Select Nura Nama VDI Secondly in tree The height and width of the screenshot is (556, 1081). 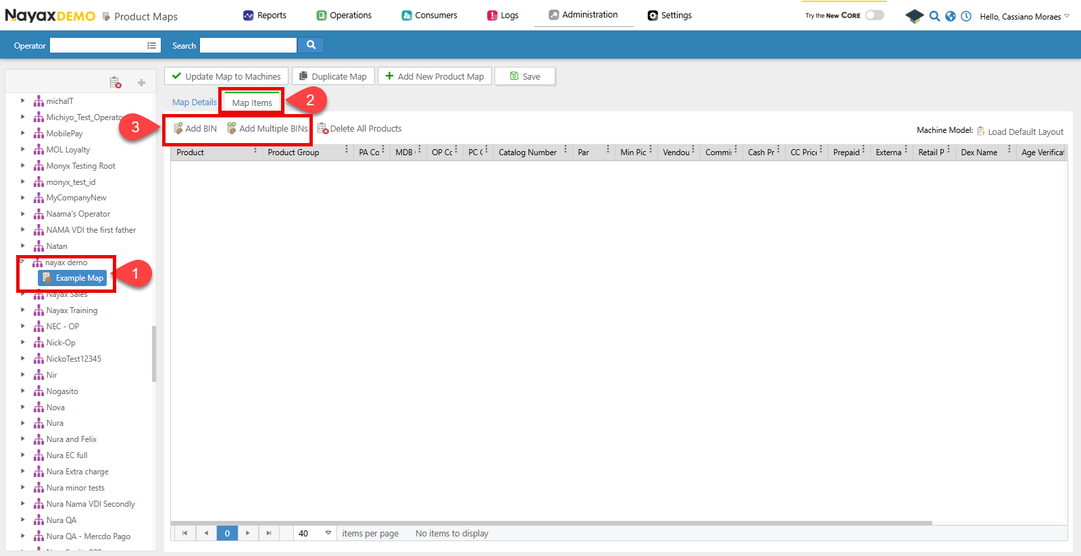91,504
